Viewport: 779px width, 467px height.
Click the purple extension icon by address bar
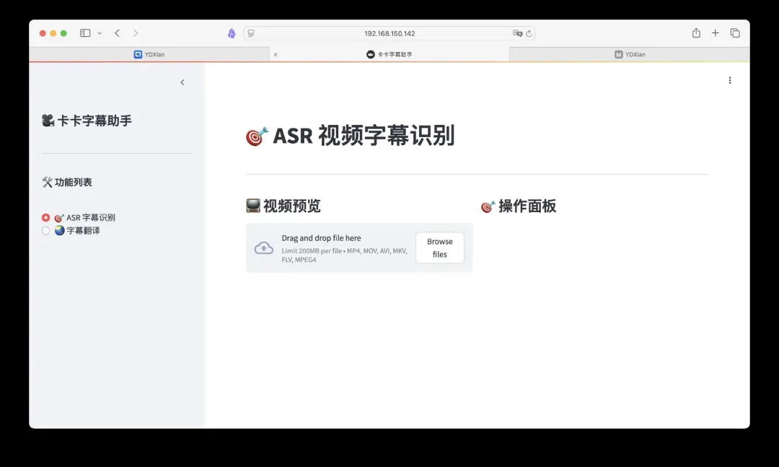click(232, 33)
